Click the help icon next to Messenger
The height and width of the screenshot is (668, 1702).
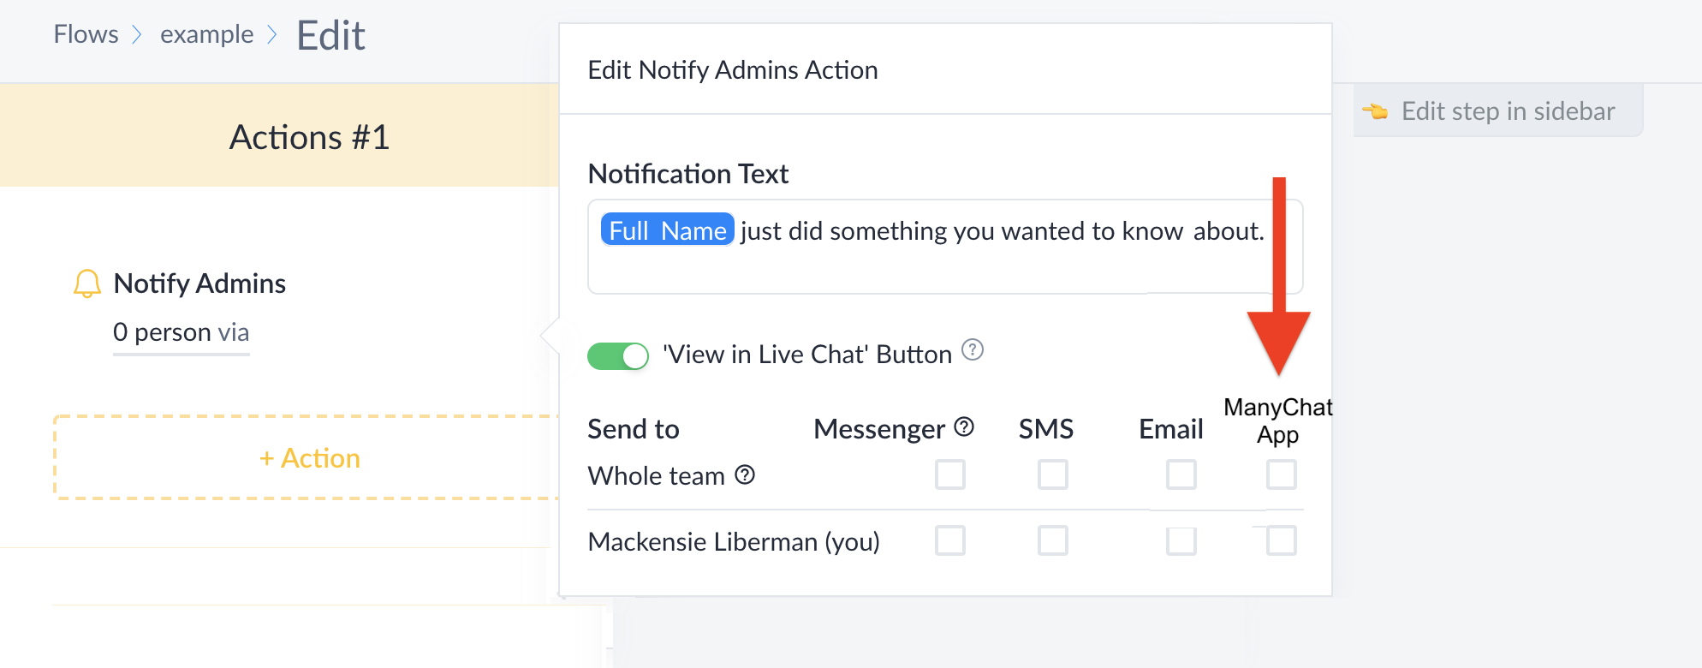(964, 426)
